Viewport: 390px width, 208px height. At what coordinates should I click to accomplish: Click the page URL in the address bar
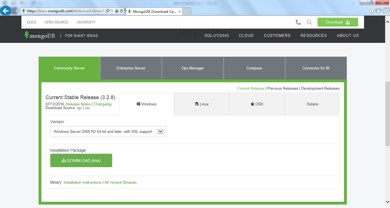point(66,11)
